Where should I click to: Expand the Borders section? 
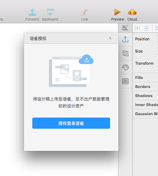point(145,87)
